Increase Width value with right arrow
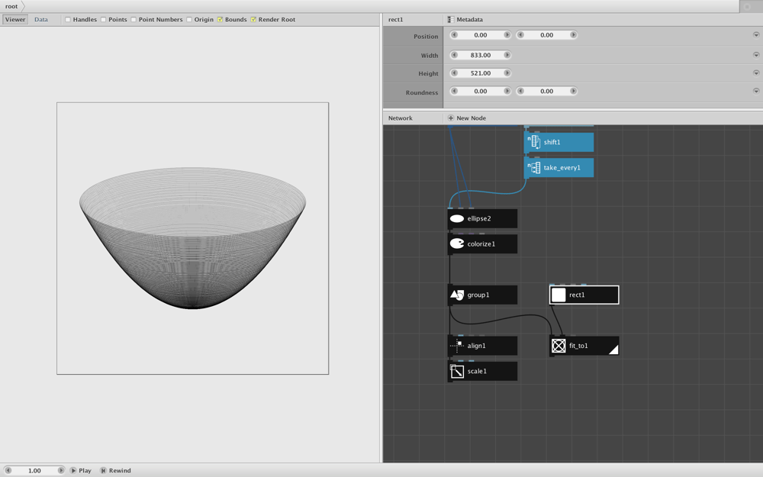 pos(507,55)
